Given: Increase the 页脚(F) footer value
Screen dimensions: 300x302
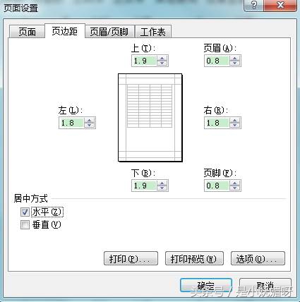Looking at the screenshot, I should 235,183.
